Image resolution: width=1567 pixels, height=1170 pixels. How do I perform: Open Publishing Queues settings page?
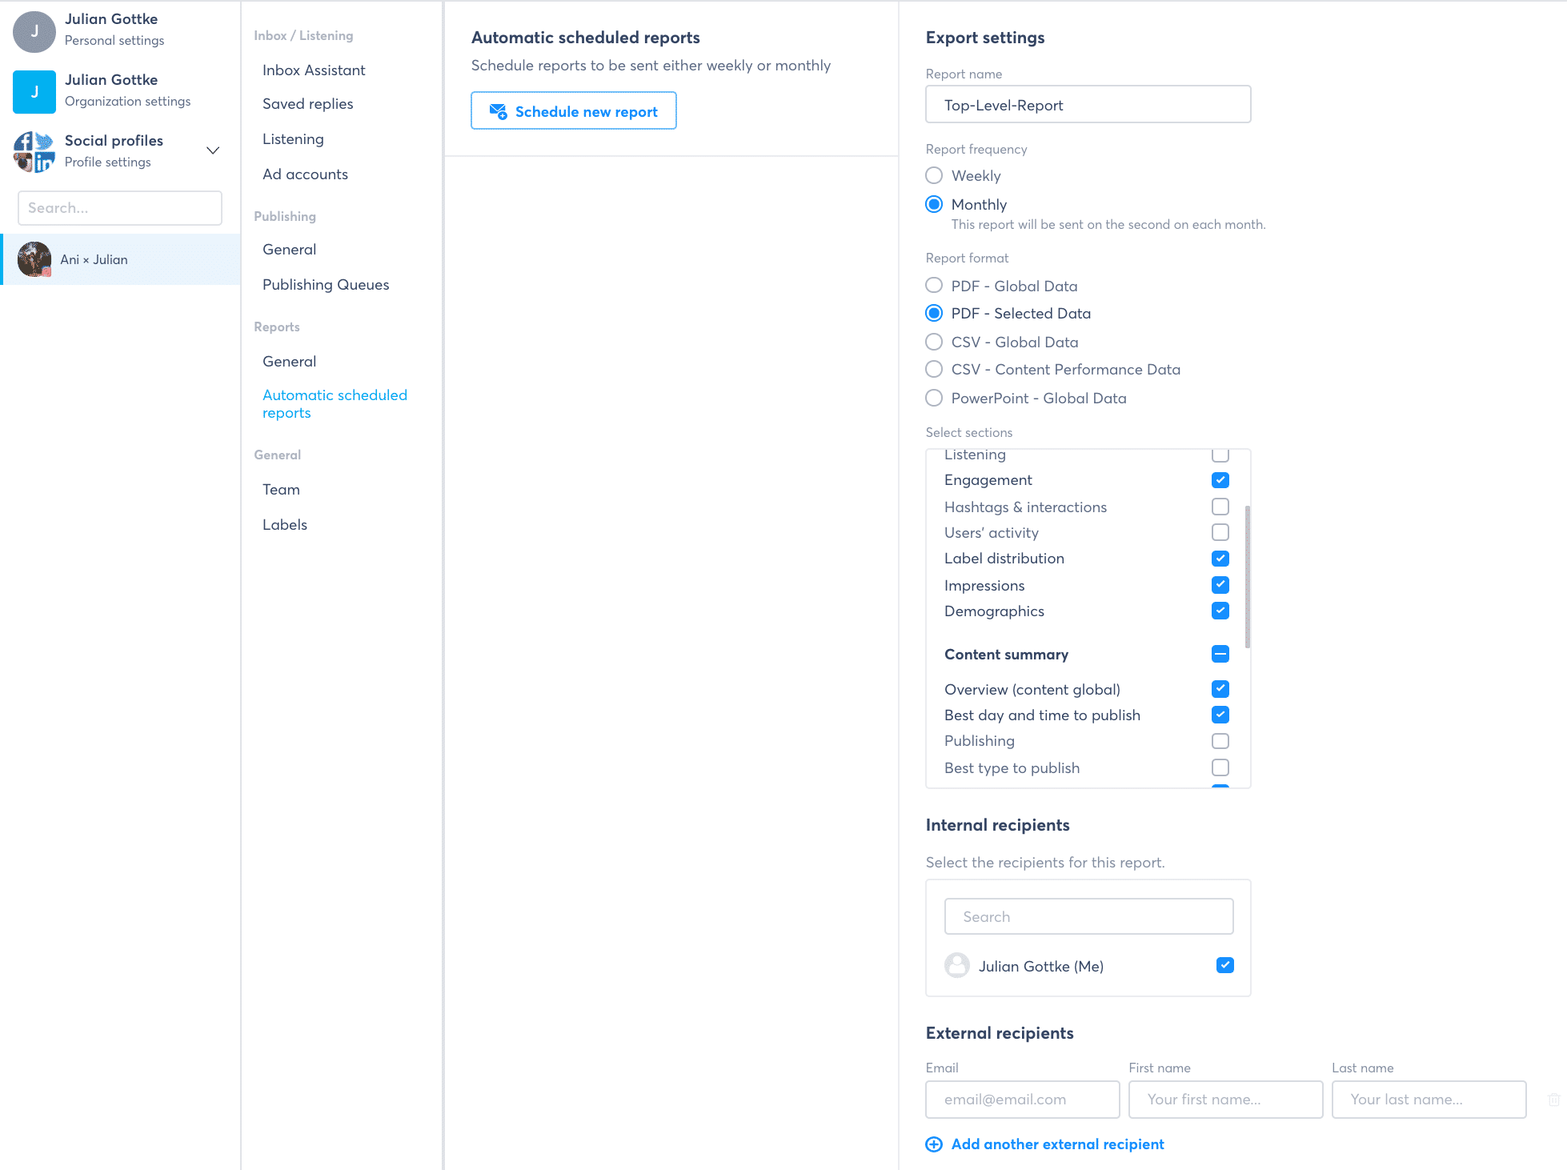[x=326, y=285]
